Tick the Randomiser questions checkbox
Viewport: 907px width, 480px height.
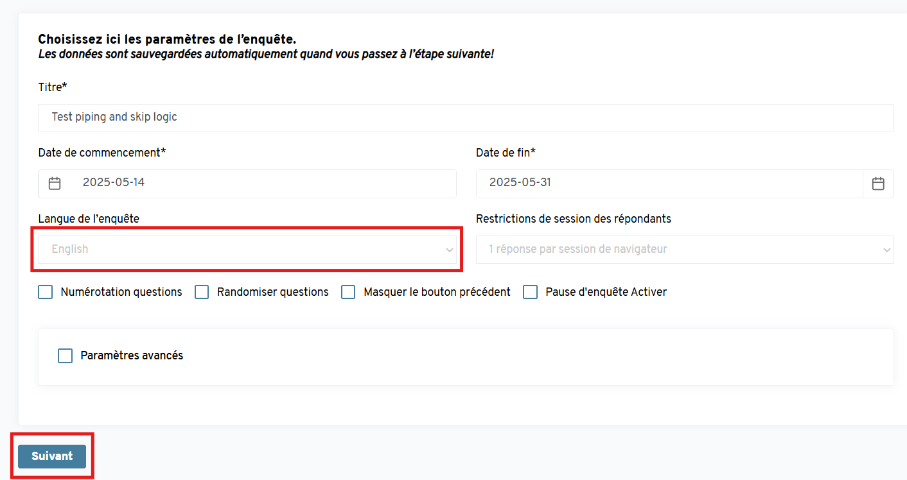point(202,292)
